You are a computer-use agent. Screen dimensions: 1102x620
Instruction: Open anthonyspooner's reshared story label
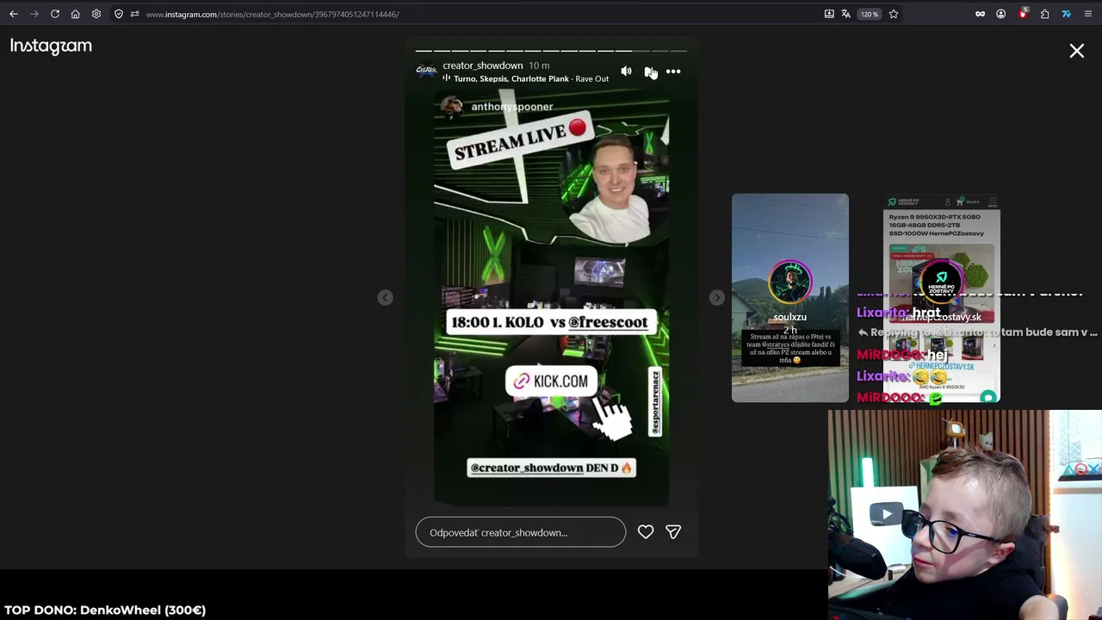[x=498, y=107]
